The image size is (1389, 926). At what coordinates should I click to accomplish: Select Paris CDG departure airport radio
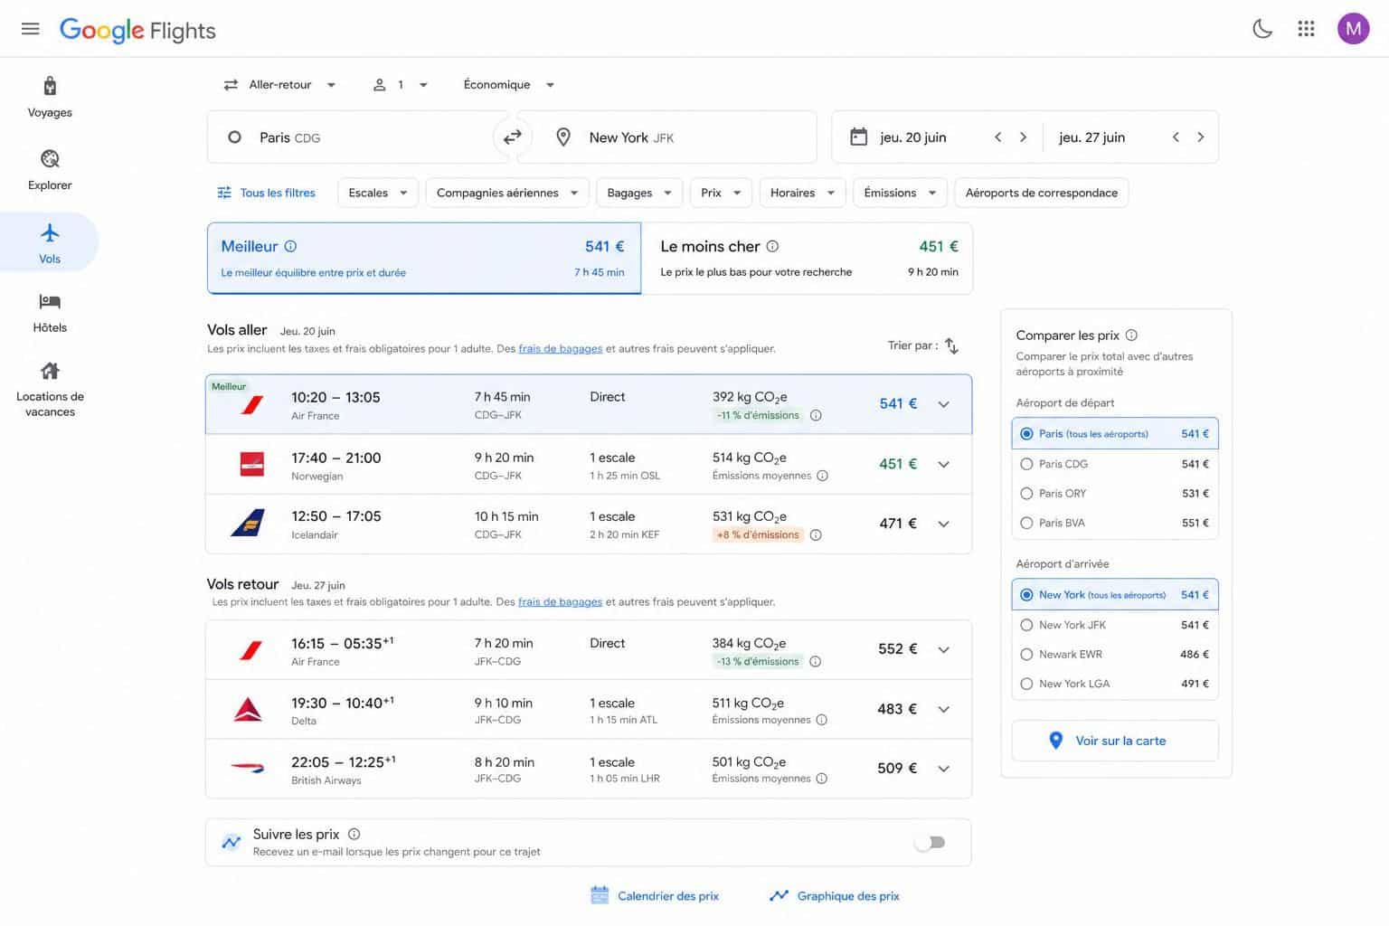pos(1026,464)
